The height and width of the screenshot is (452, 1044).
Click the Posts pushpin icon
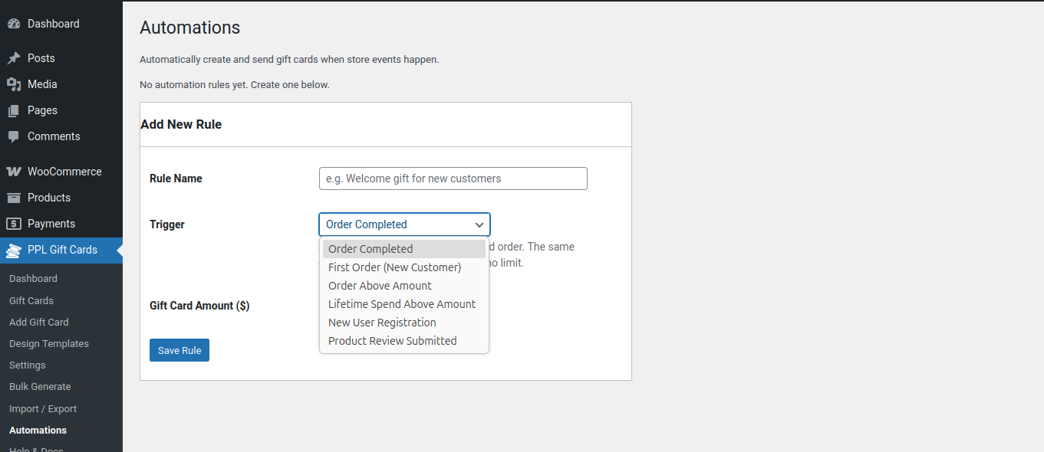point(14,58)
